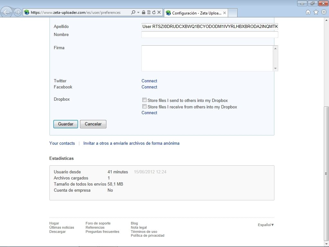Viewport: 329px width, 247px height.
Task: Open Foro de soporte footer link
Action: coord(98,223)
